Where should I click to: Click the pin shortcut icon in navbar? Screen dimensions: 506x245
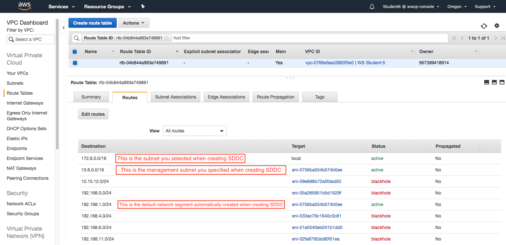143,6
